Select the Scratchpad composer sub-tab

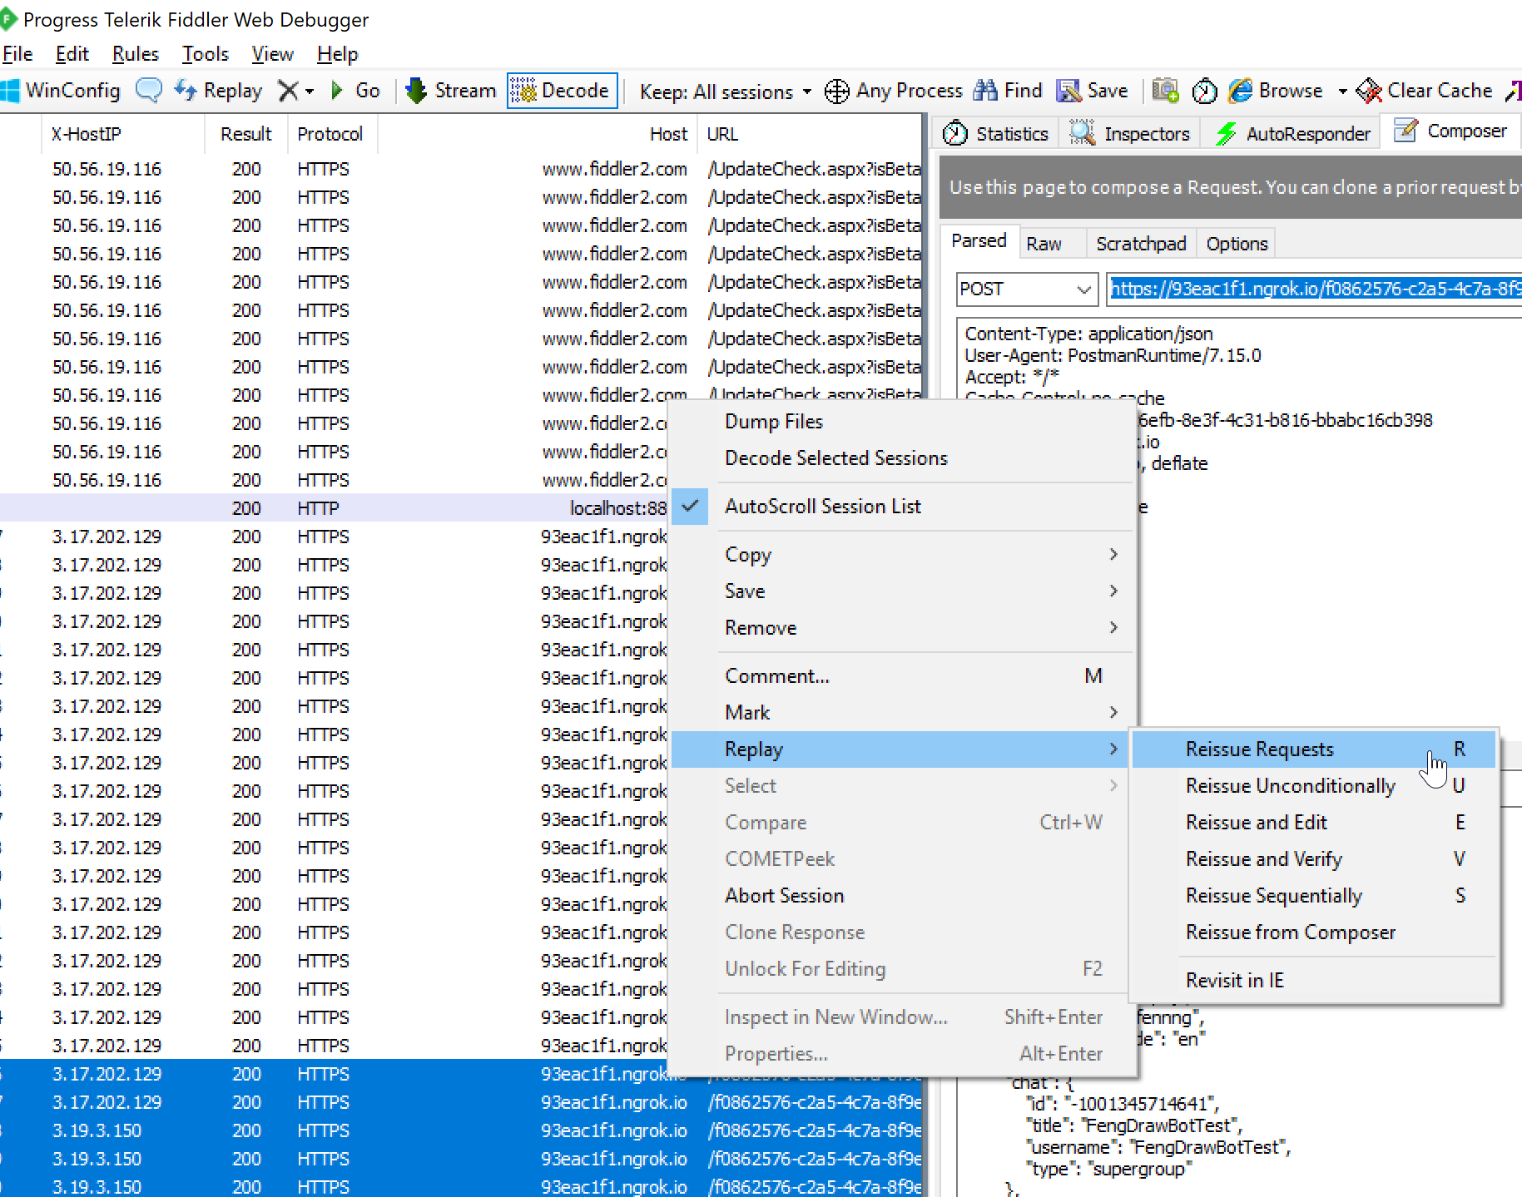[x=1140, y=244]
